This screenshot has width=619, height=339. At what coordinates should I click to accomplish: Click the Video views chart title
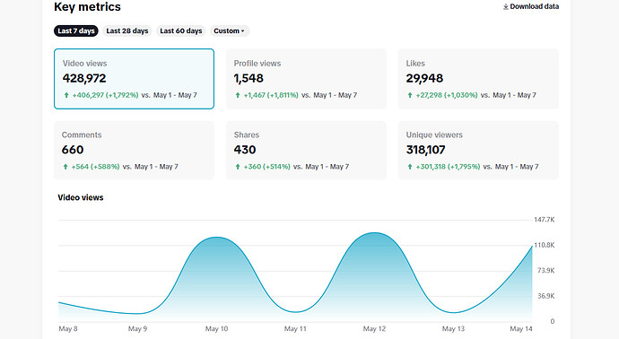click(81, 197)
